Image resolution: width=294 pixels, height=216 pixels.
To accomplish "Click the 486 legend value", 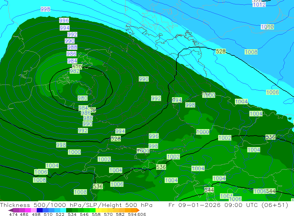I will coord(24,215).
